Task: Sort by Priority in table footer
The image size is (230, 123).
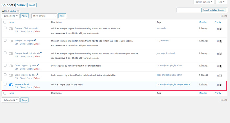Action: tap(218, 93)
